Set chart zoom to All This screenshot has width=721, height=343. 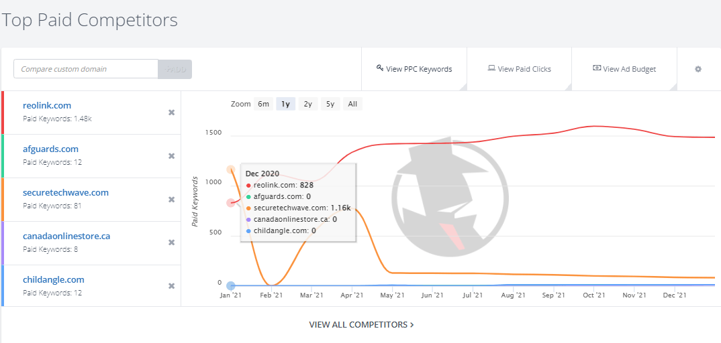click(x=352, y=104)
